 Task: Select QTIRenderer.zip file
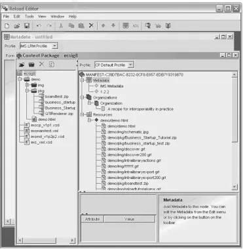pos(59,114)
